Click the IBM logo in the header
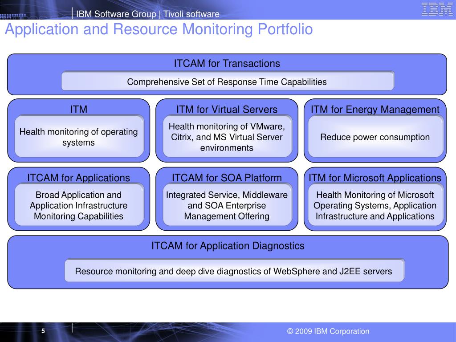This screenshot has height=342, width=456. pos(437,9)
